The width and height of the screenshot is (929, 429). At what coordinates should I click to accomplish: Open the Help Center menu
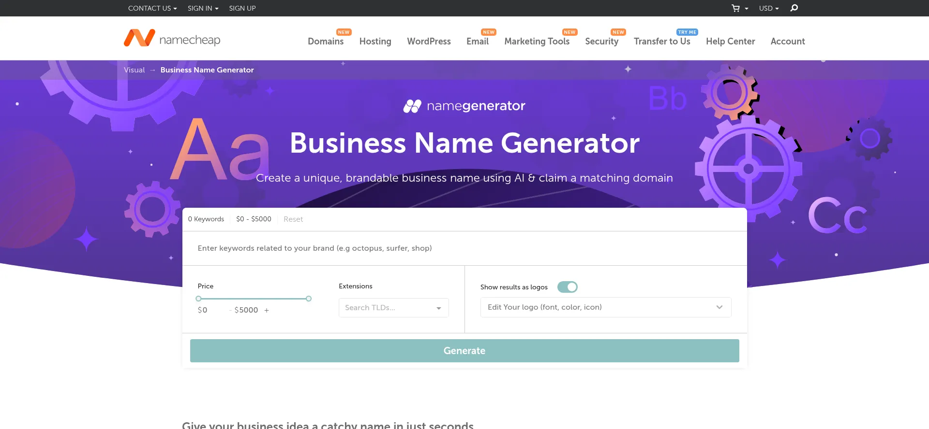(x=731, y=42)
